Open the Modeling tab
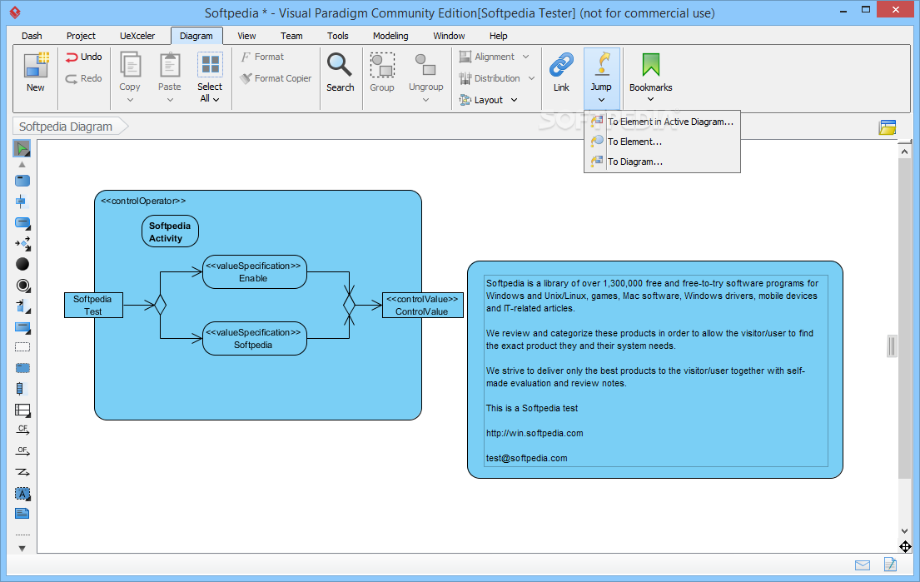Viewport: 920px width, 582px height. [390, 36]
